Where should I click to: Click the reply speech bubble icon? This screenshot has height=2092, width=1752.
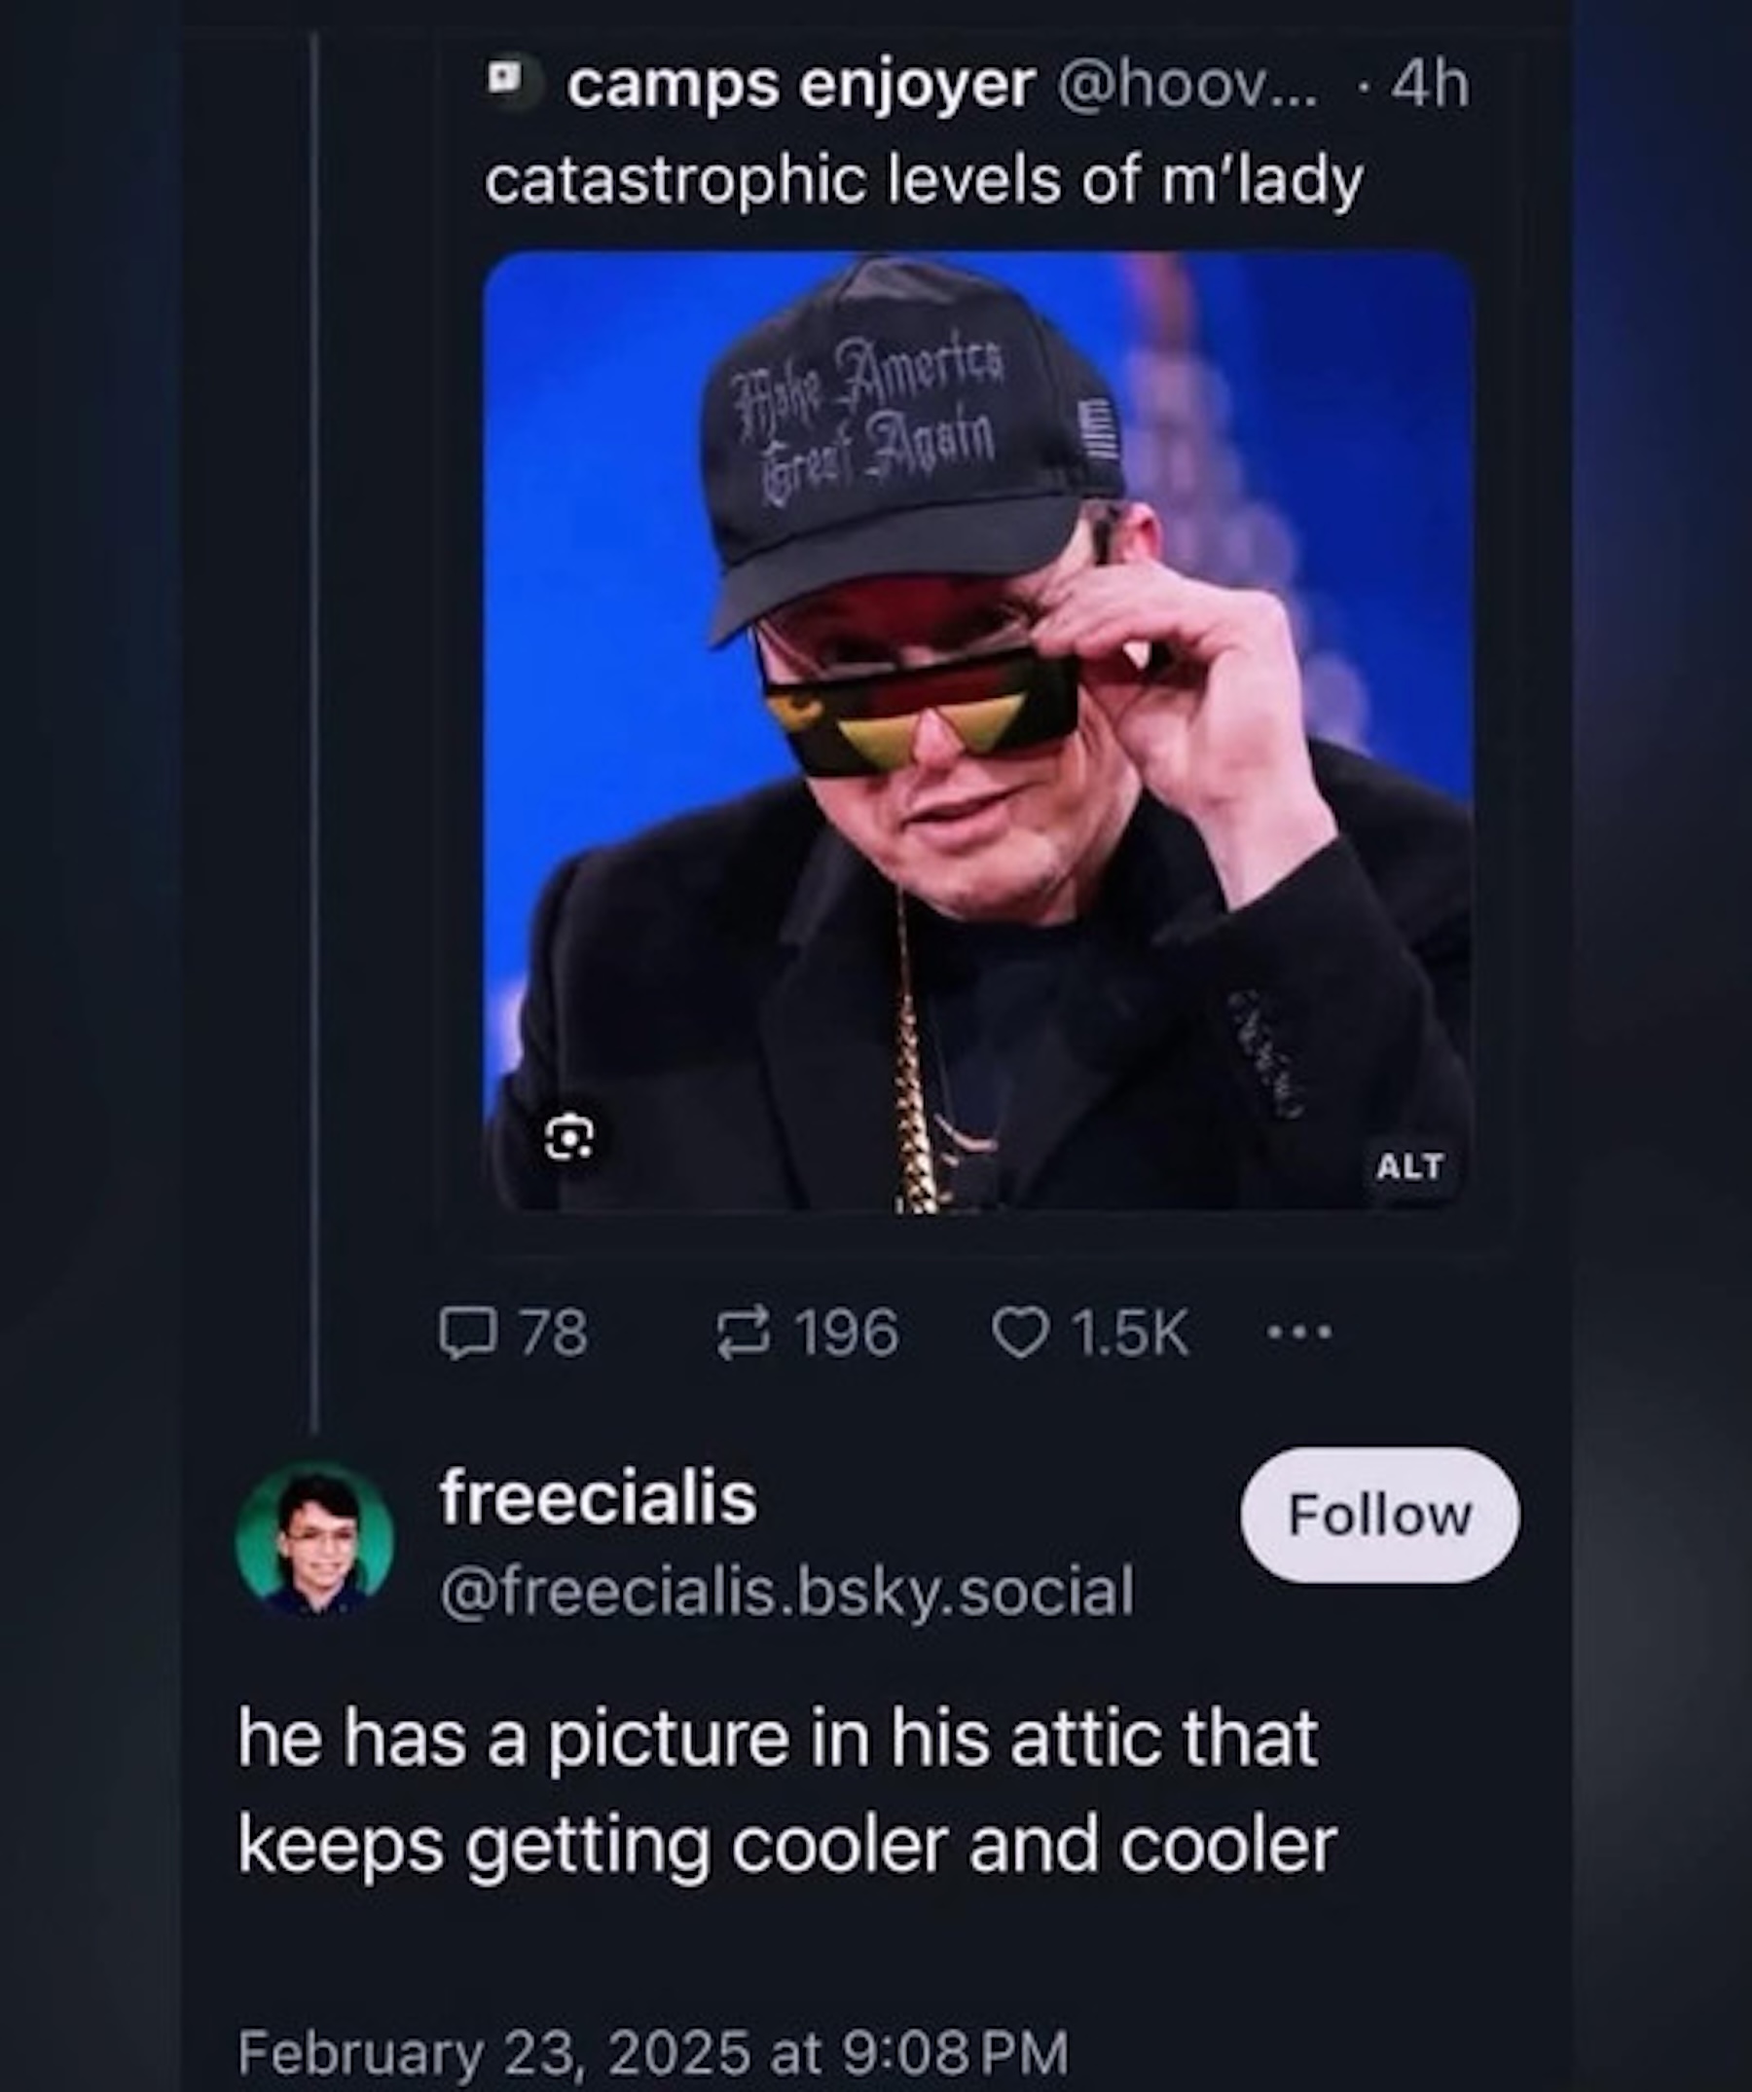click(x=468, y=1334)
